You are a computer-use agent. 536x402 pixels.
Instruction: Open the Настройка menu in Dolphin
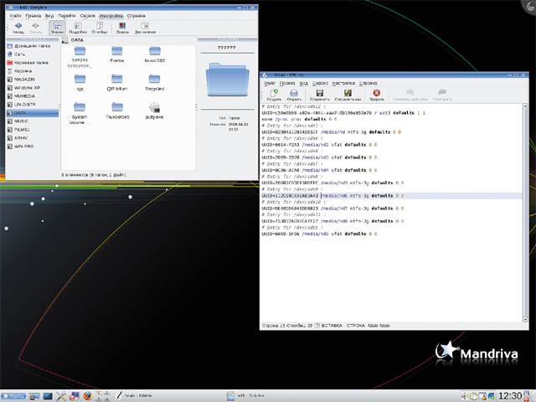(x=111, y=16)
